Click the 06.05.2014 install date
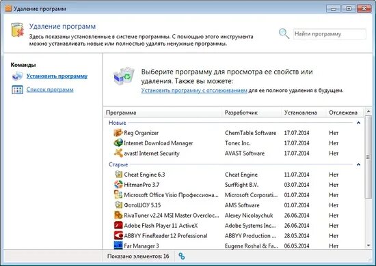 297,246
